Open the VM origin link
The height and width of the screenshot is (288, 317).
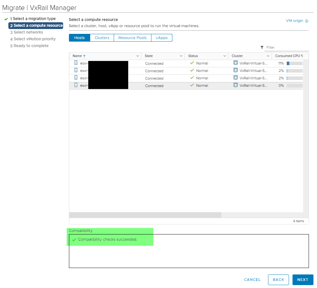pos(294,21)
